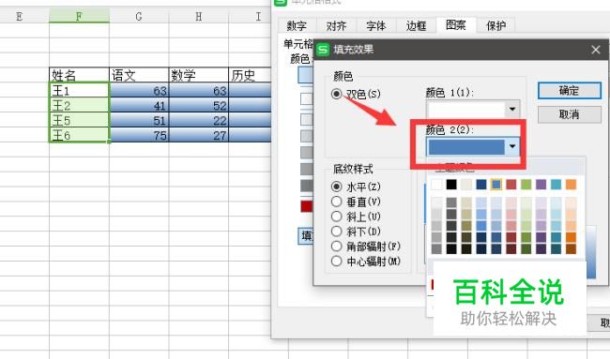This screenshot has width=610, height=359.
Task: Switch to the 图案 tab
Action: point(456,25)
